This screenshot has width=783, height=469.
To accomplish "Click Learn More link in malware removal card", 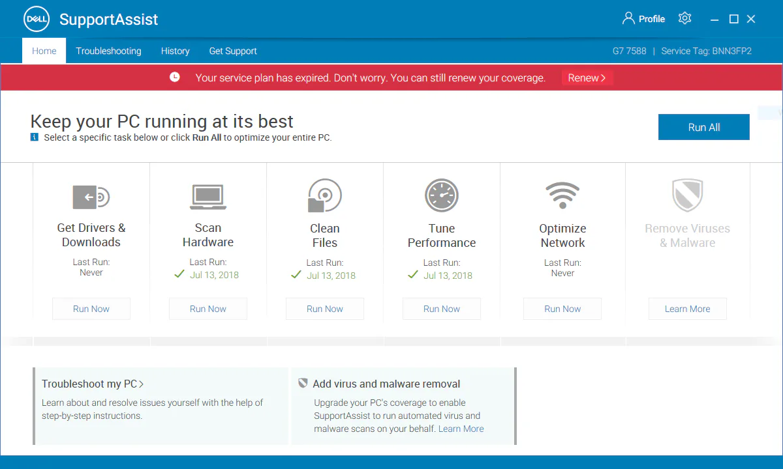I will coord(461,429).
